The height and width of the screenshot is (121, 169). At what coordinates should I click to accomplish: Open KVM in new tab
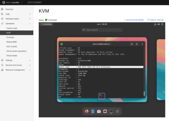[x=155, y=20]
